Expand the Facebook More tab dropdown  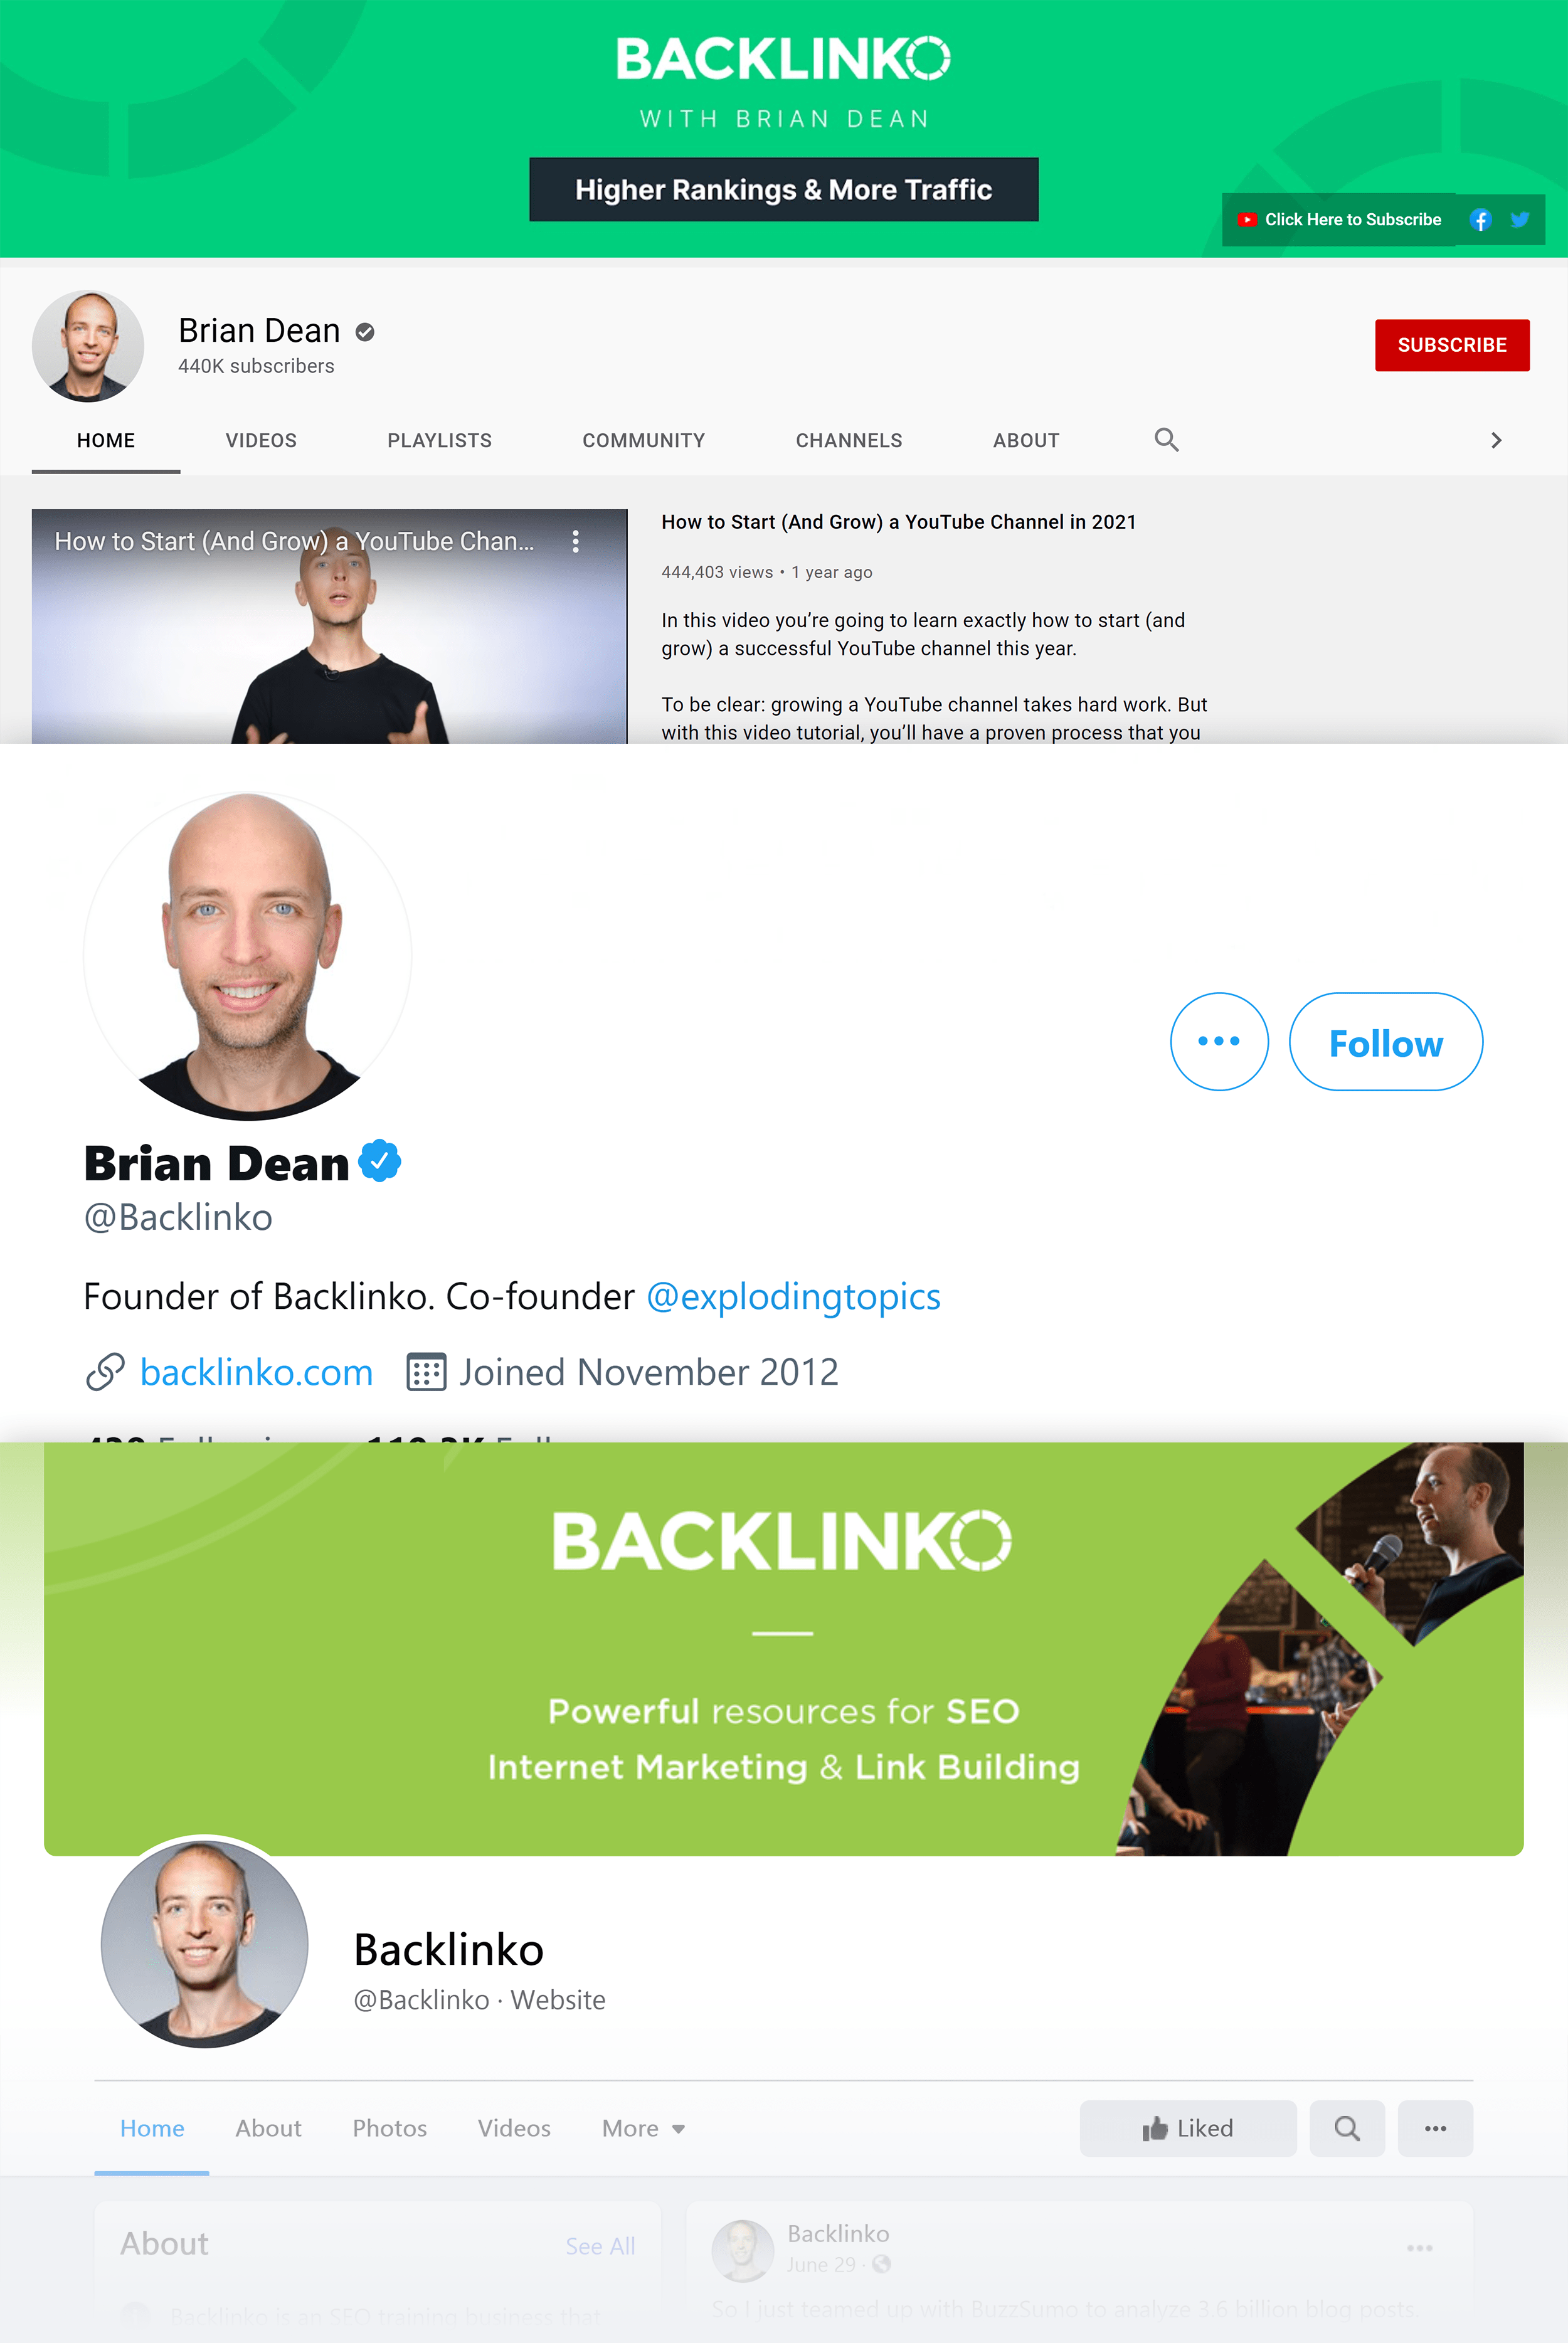[x=643, y=2128]
